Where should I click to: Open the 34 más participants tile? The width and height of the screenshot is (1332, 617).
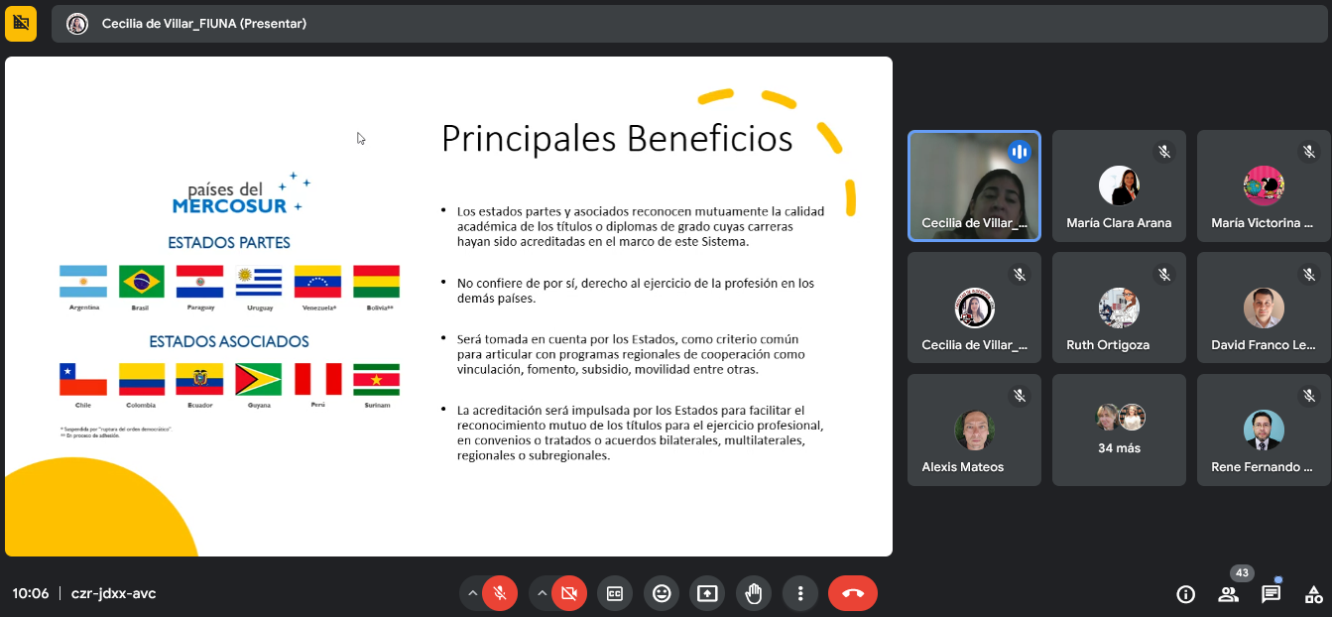[x=1119, y=430]
